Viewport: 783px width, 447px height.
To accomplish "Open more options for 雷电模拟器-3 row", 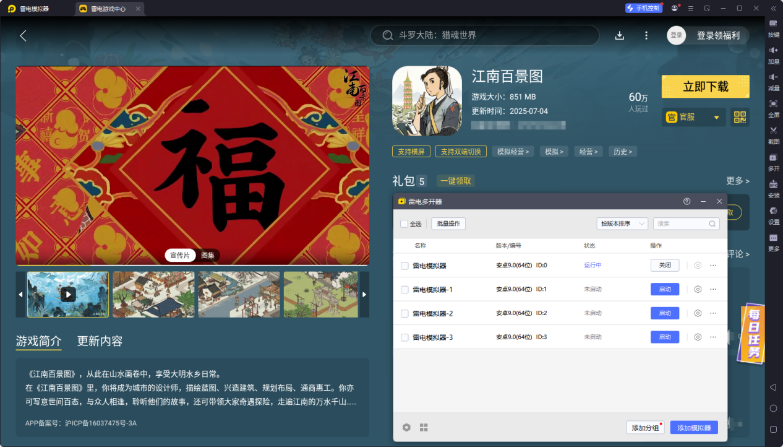I will point(713,337).
